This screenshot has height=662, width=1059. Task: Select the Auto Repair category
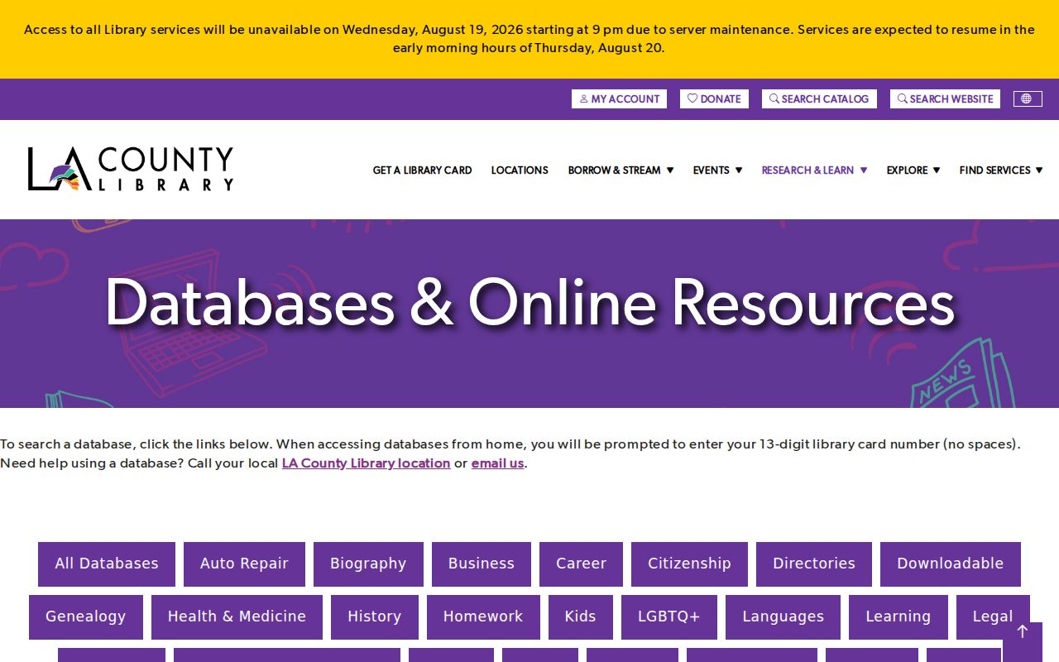pyautogui.click(x=244, y=564)
